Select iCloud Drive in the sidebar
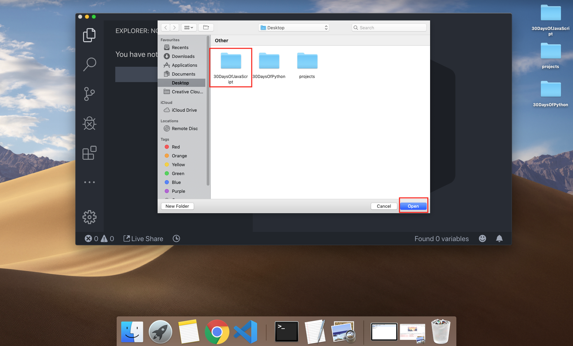This screenshot has height=346, width=573. pyautogui.click(x=184, y=110)
